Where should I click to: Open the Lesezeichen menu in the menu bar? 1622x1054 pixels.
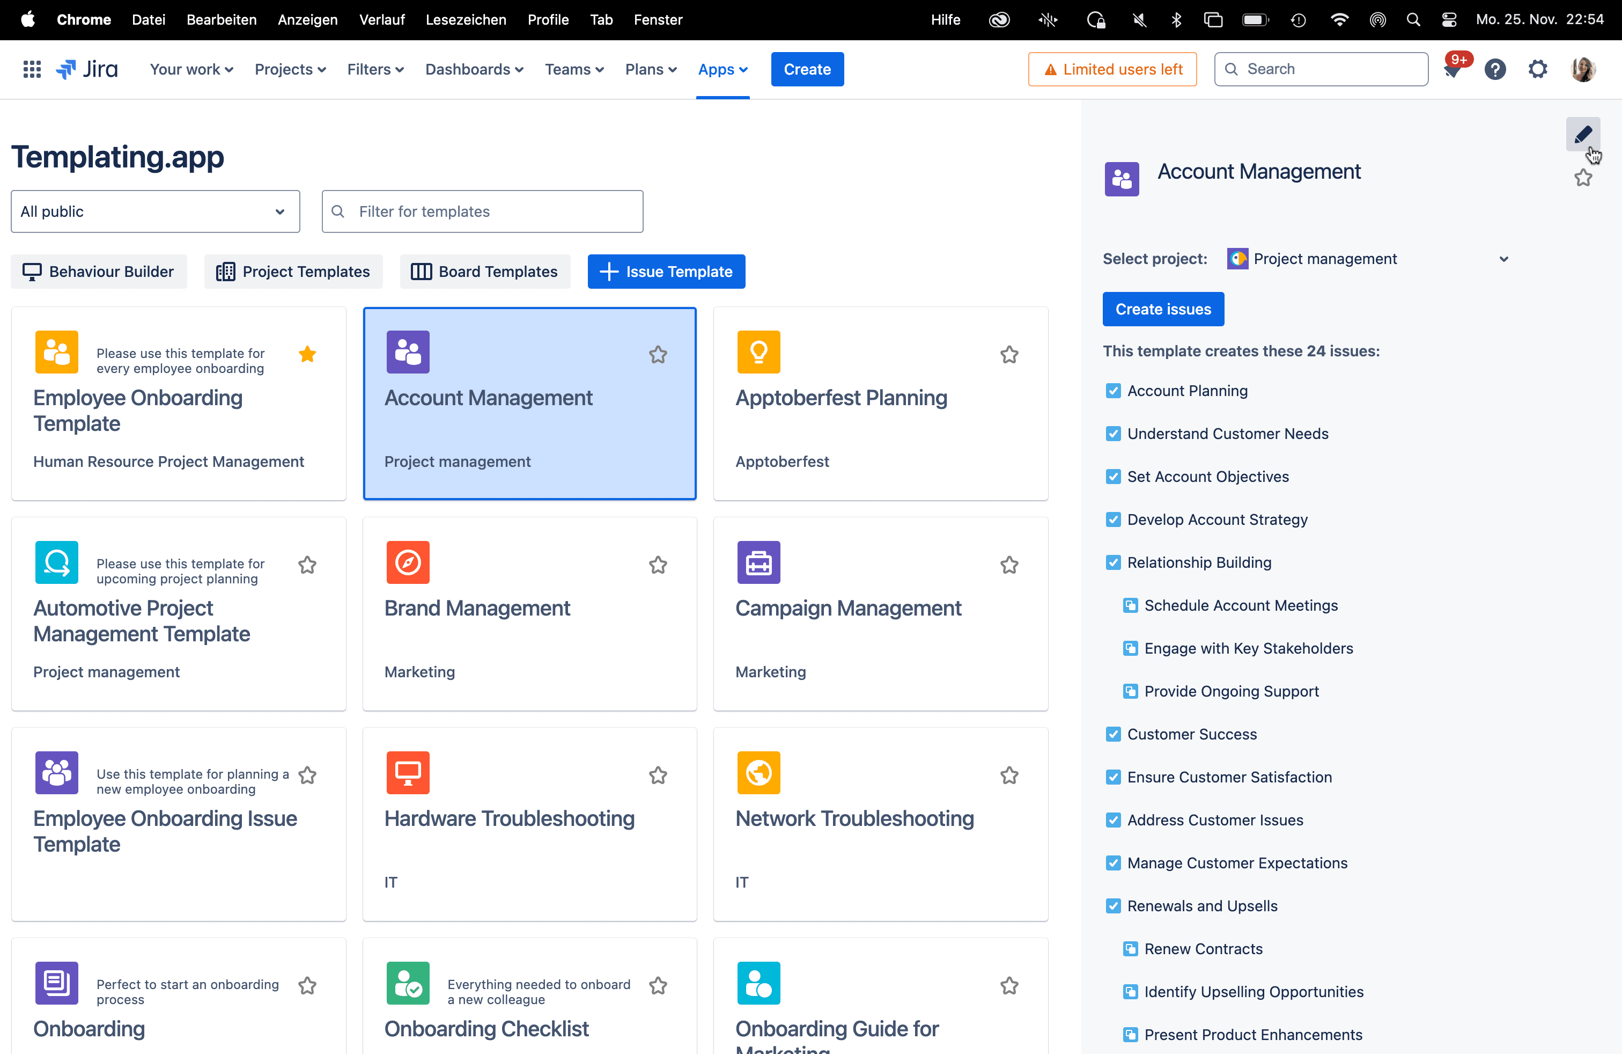[x=466, y=20]
